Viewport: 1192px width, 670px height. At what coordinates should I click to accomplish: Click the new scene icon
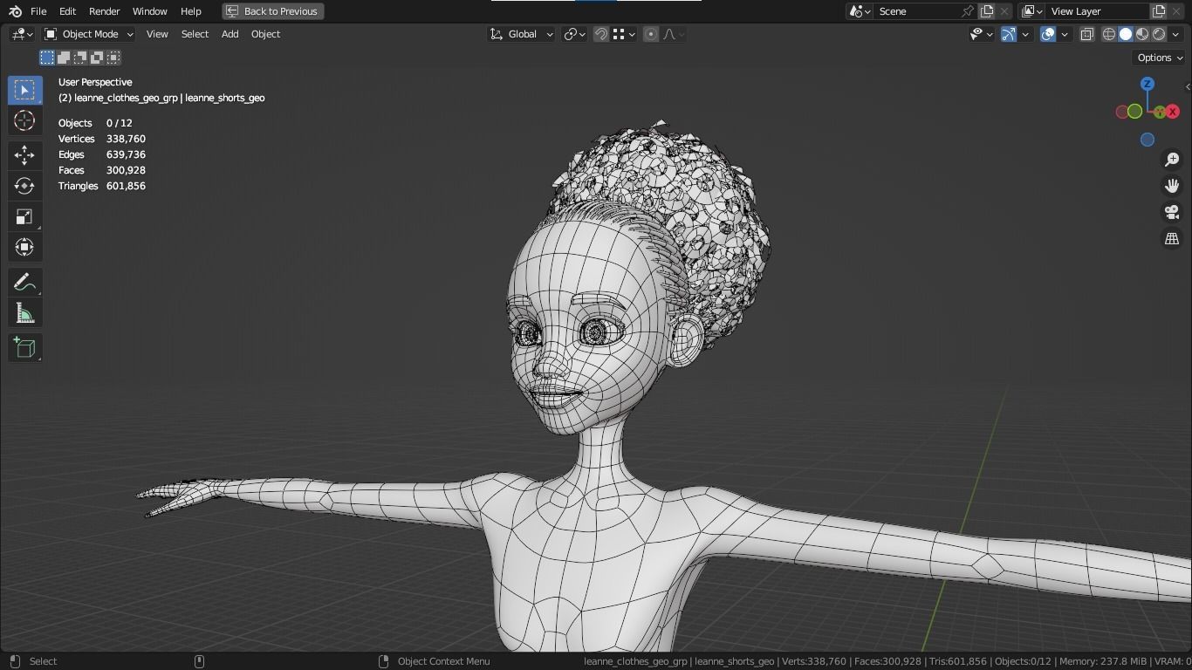click(987, 11)
